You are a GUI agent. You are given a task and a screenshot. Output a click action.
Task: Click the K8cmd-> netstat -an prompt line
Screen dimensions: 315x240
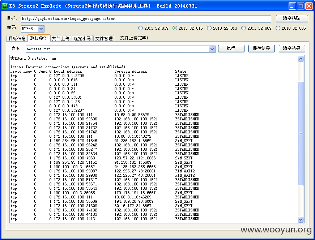tap(33, 59)
